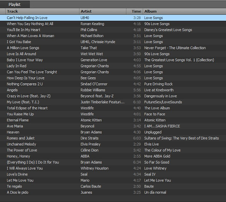The width and height of the screenshot is (226, 202).
Task: Click album FutureSex/LoveSounds
Action: [x=163, y=102]
